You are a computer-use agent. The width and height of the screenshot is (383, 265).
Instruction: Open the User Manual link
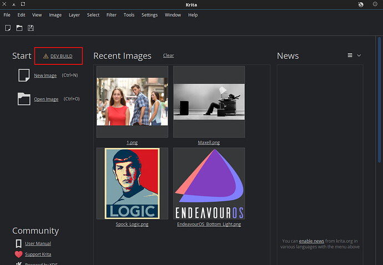pos(38,243)
